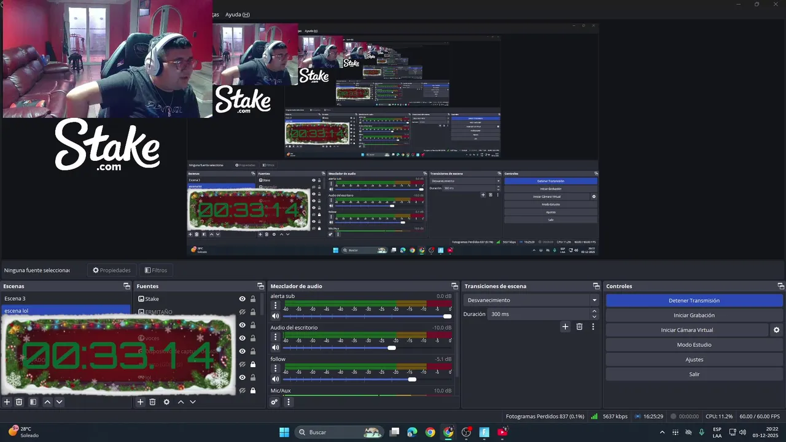The height and width of the screenshot is (442, 786).
Task: Toggle lock on the Stake source
Action: pyautogui.click(x=252, y=299)
